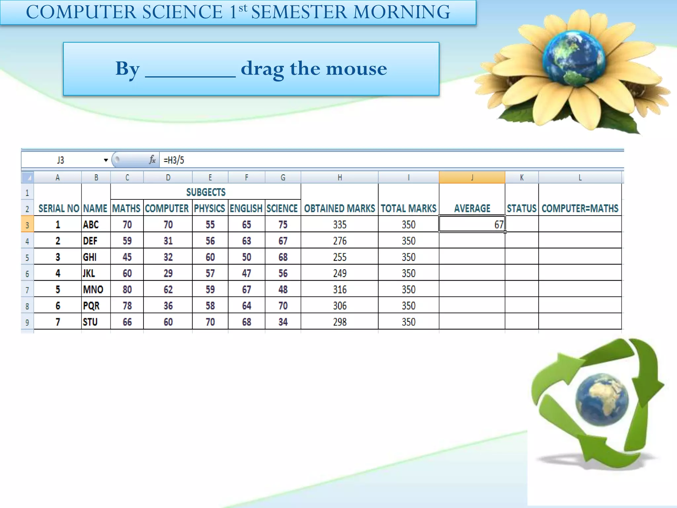
Task: Select column L header
Action: [580, 177]
